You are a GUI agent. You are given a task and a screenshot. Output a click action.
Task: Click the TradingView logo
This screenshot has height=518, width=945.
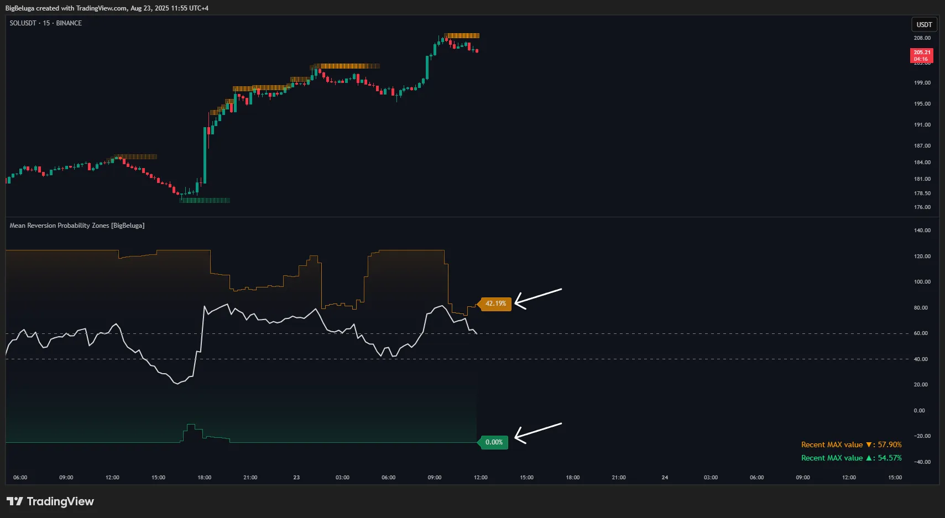[x=50, y=501]
